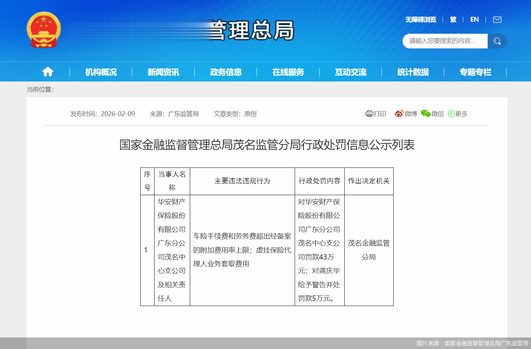Click the search magnifier button
This screenshot has height=349, width=531.
click(x=497, y=41)
